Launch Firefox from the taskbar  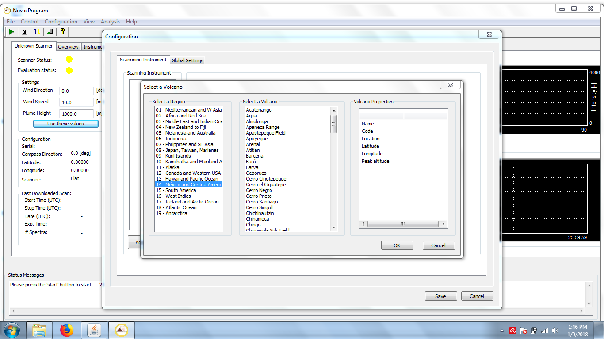(x=67, y=330)
